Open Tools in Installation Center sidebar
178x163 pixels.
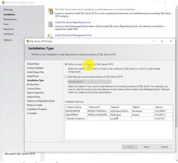point(6,24)
